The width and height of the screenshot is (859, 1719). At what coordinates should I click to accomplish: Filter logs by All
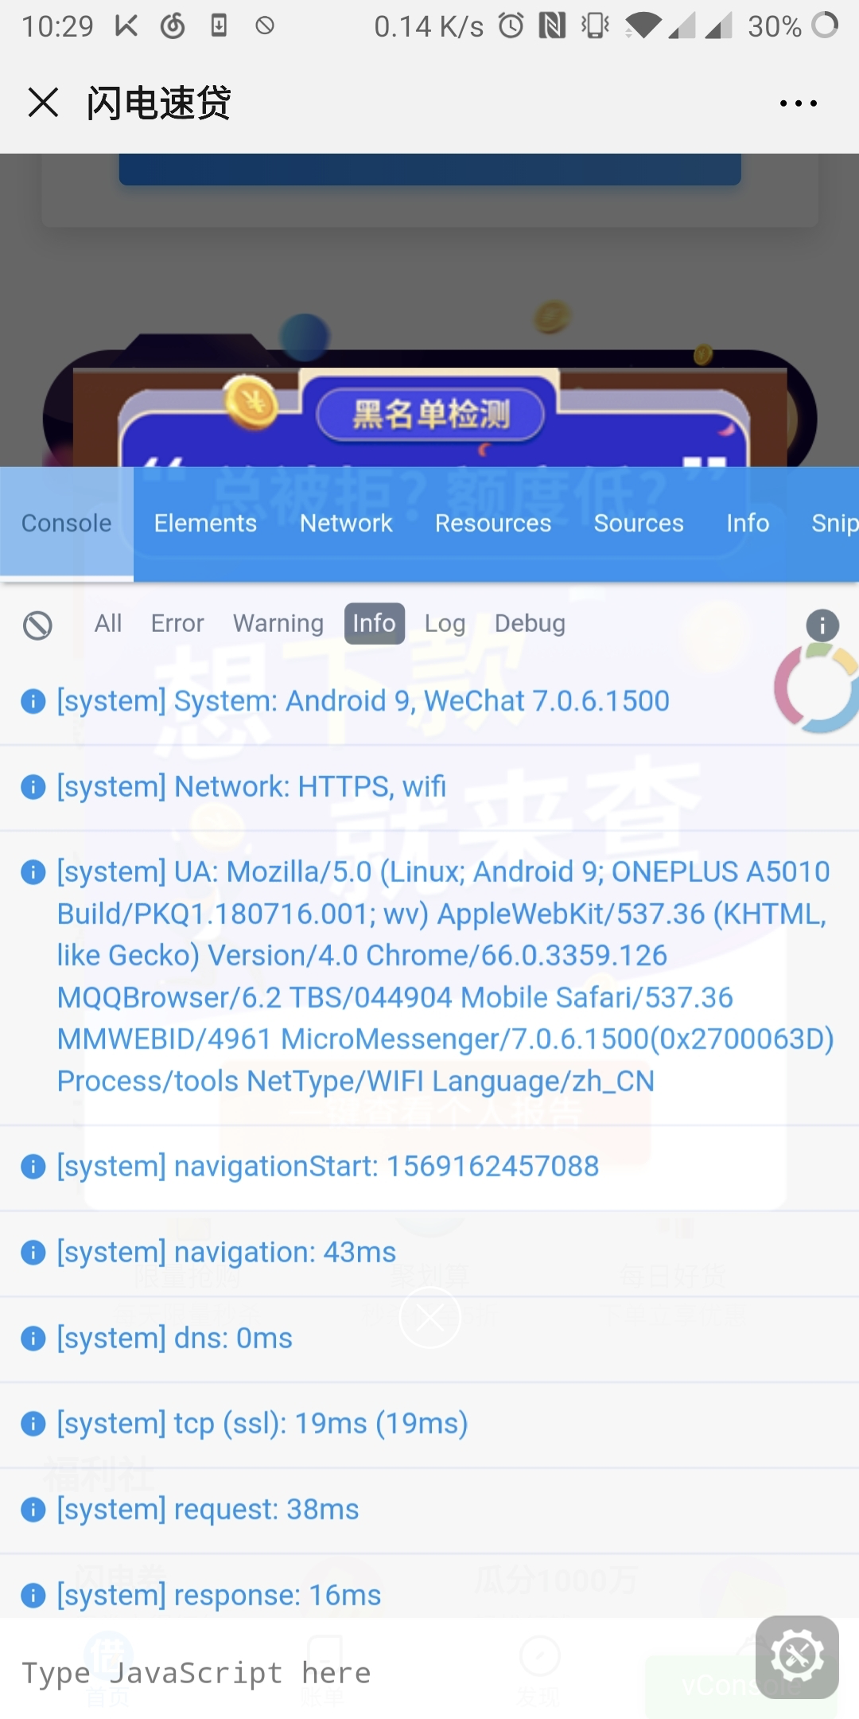[x=108, y=623]
